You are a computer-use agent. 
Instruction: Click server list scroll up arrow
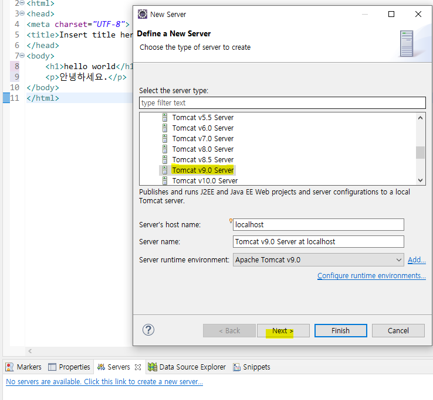pos(420,118)
